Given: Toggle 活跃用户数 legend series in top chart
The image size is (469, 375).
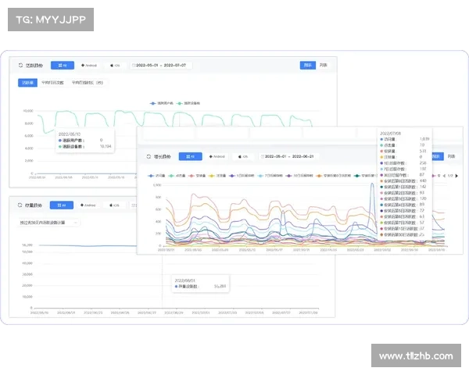Looking at the screenshot, I should [x=160, y=102].
